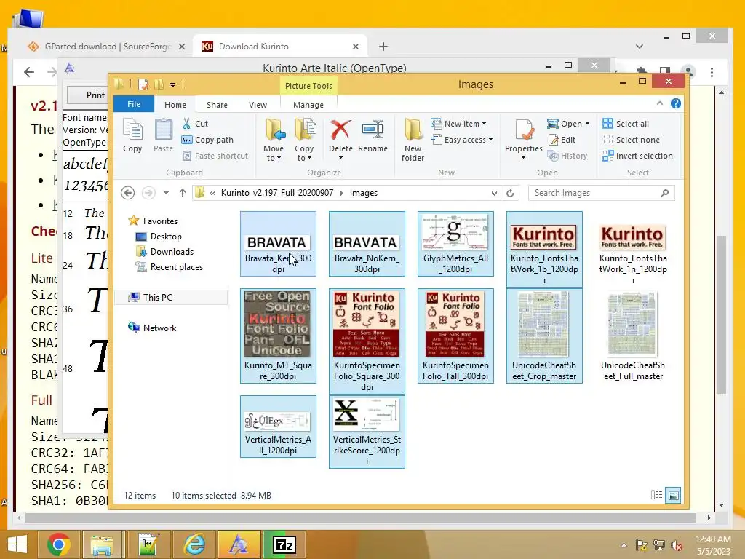
Task: Open Internet Explorer from the taskbar
Action: point(194,544)
